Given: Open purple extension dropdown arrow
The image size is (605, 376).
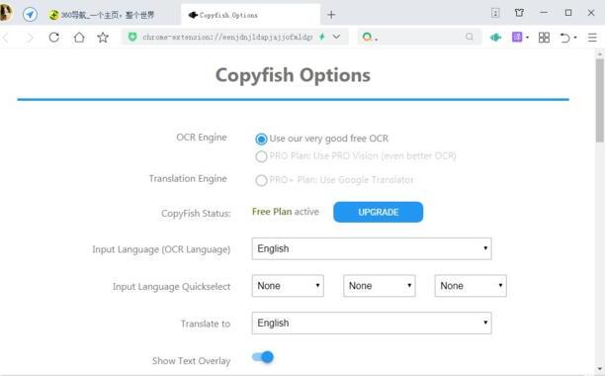Looking at the screenshot, I should point(527,38).
